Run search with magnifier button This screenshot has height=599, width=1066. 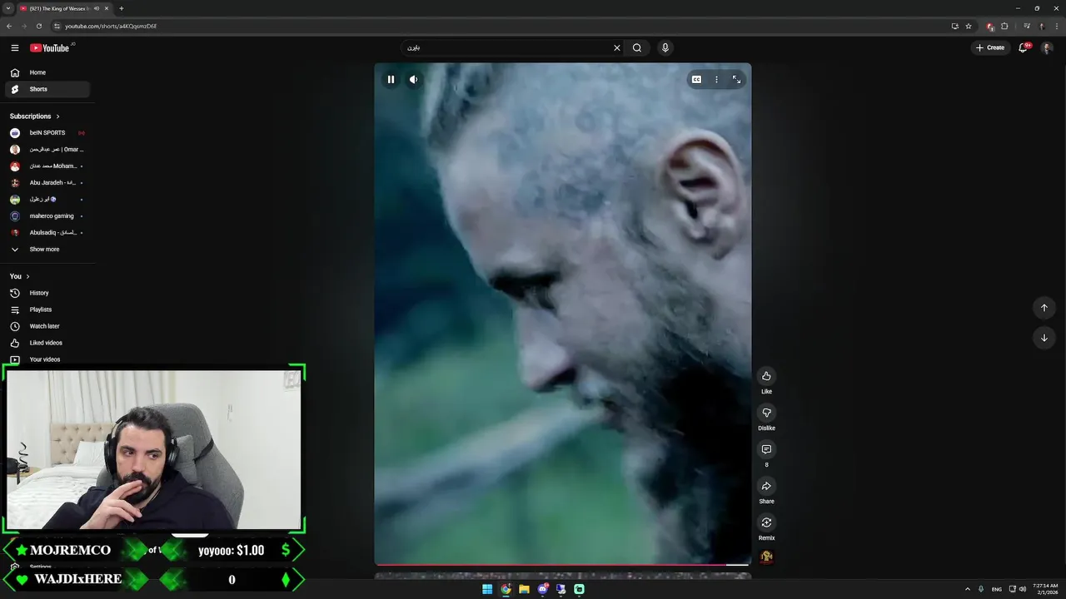(637, 47)
